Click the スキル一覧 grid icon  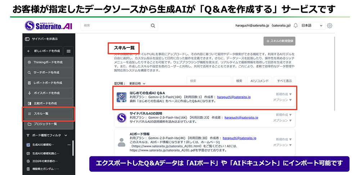click(29, 114)
